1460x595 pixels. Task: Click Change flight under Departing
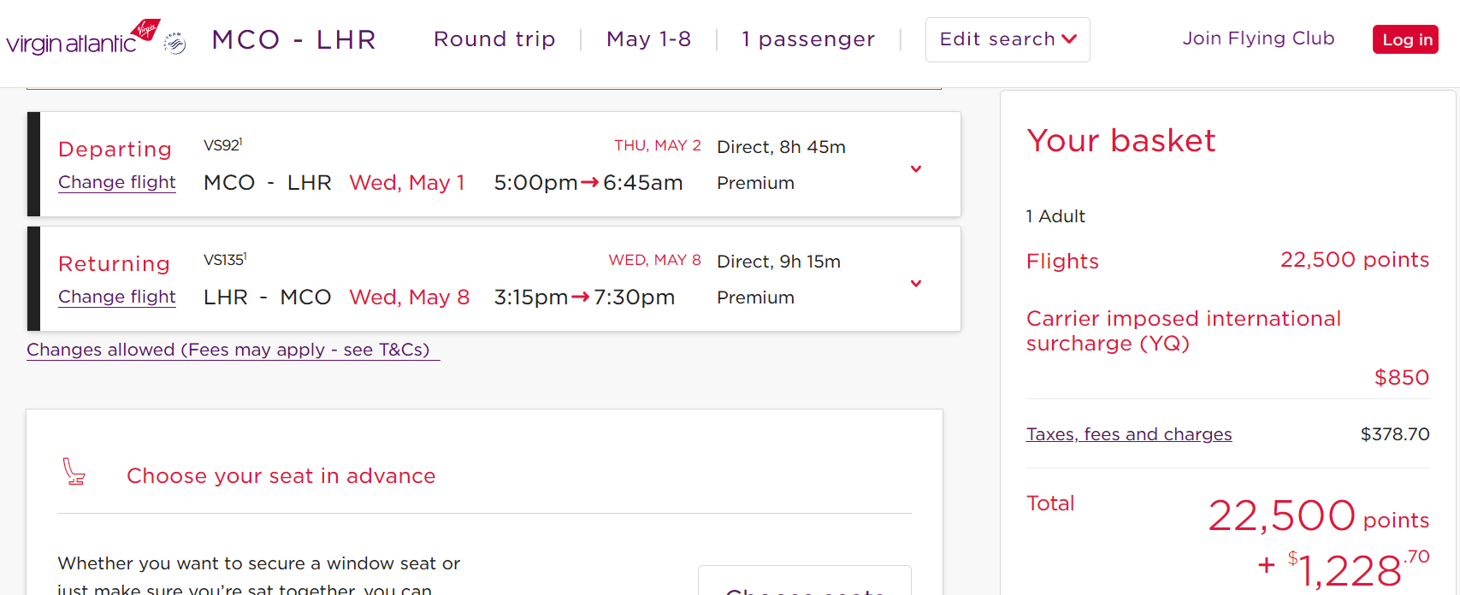(x=117, y=182)
